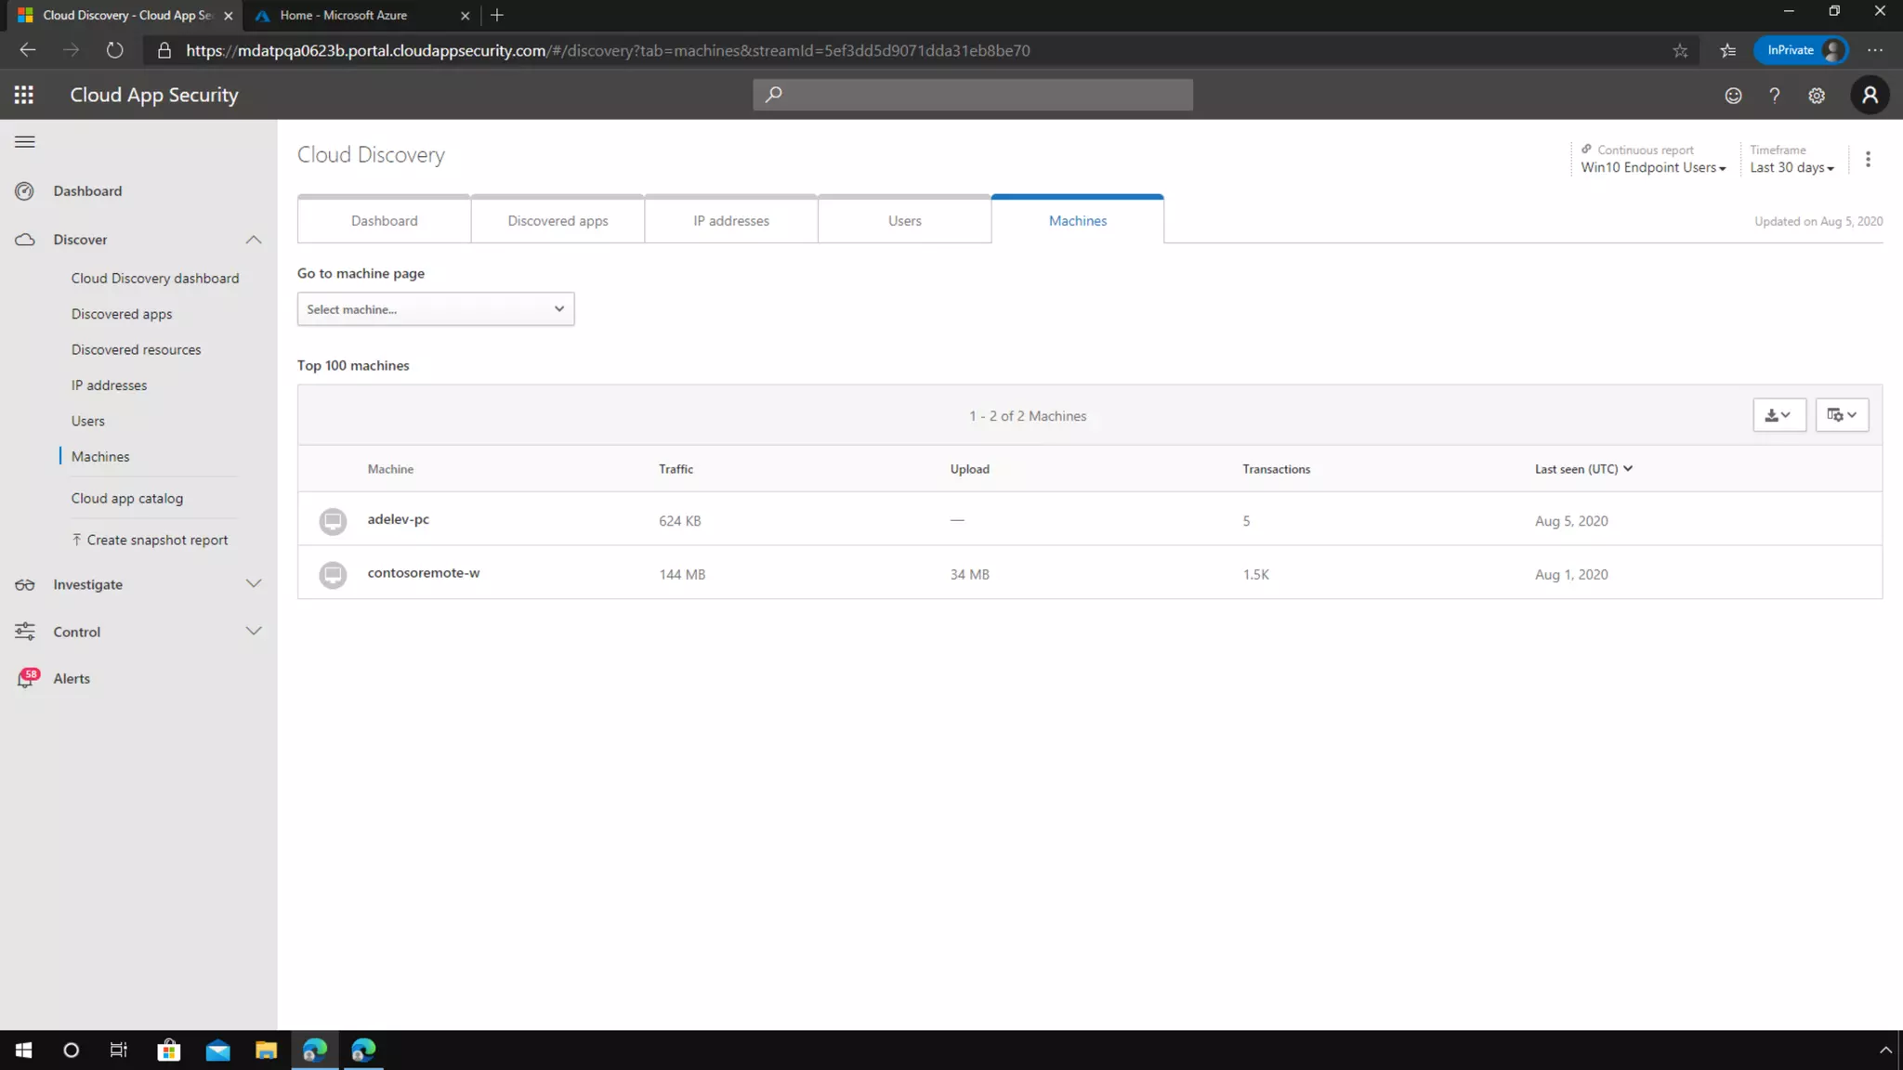The height and width of the screenshot is (1070, 1903).
Task: Open the contosoremote-w machine link
Action: (424, 573)
